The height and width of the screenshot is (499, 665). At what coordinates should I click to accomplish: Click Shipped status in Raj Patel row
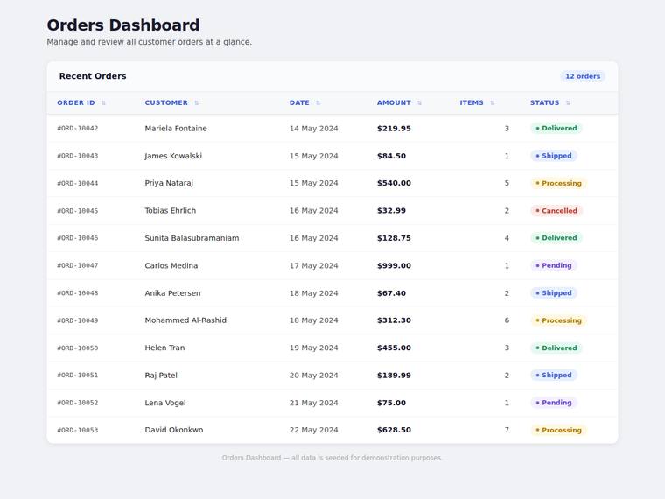click(554, 375)
